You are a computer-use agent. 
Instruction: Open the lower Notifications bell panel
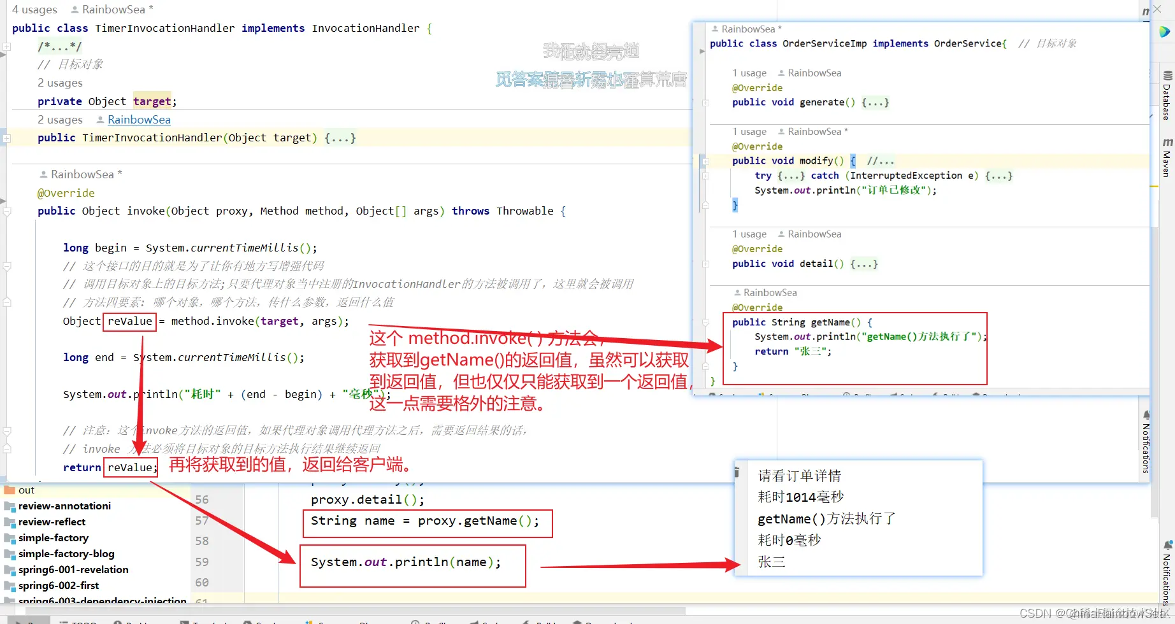[1167, 573]
